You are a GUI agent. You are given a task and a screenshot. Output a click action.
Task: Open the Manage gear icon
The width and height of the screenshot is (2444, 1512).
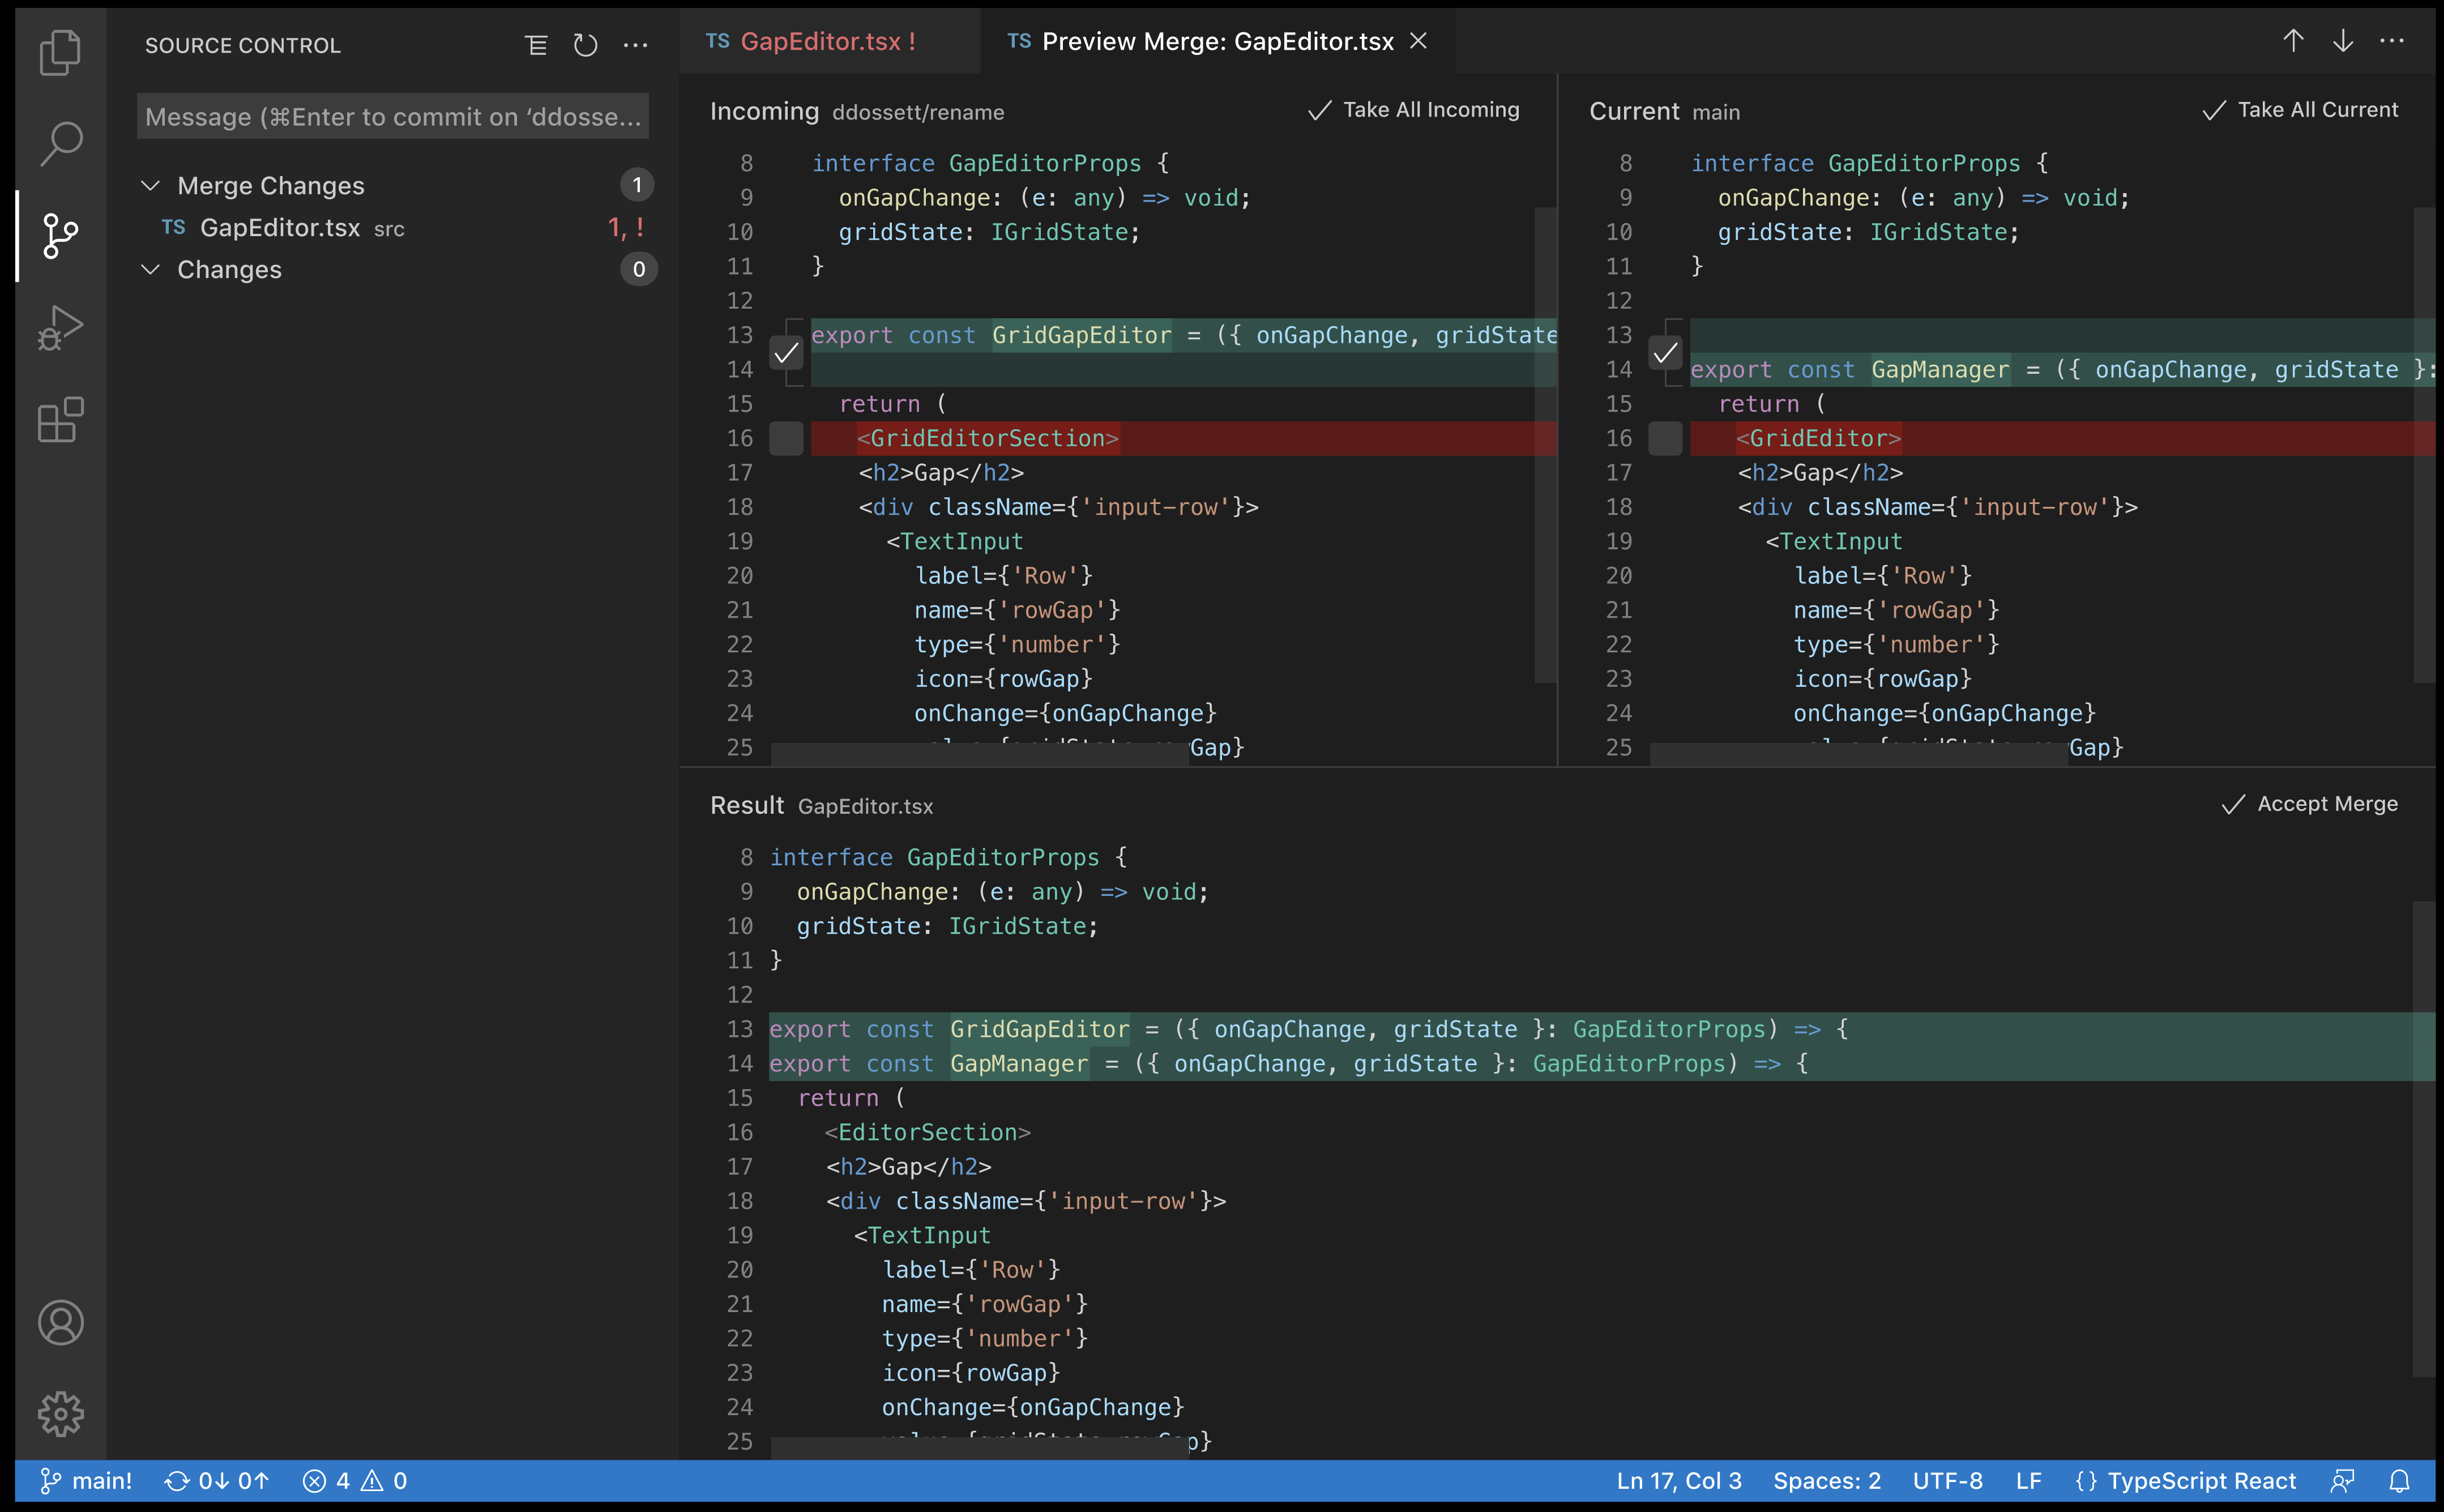point(60,1414)
